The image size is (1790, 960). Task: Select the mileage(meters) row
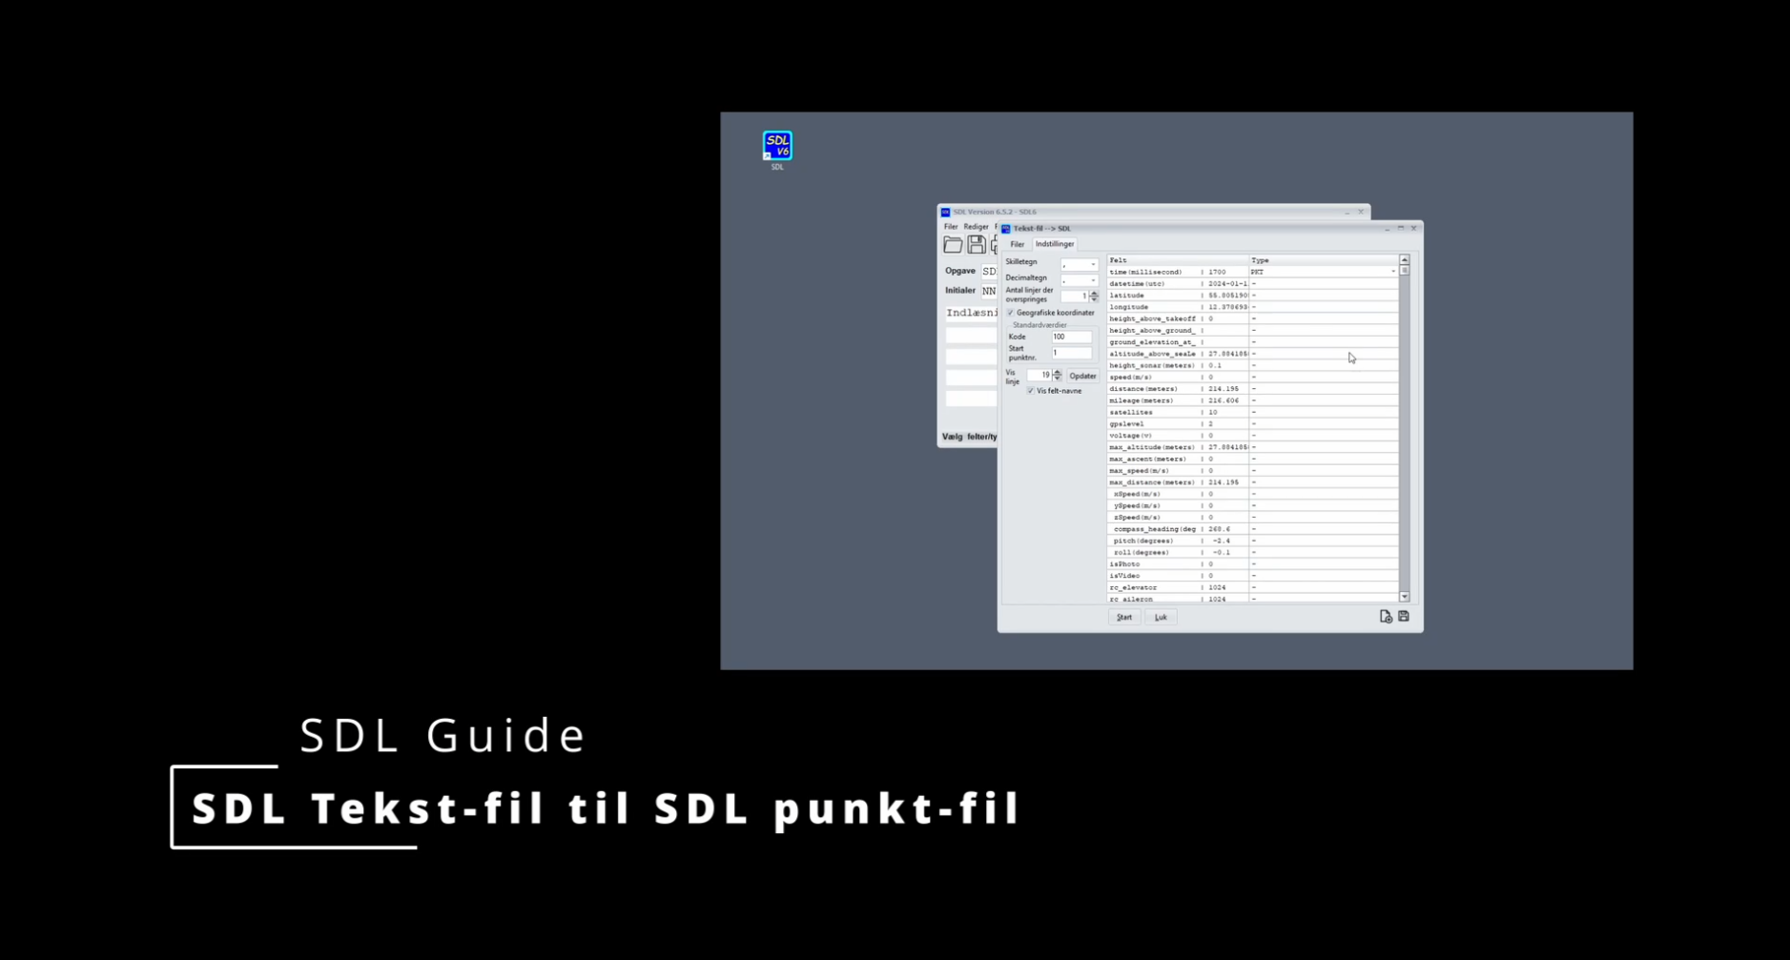(x=1252, y=400)
